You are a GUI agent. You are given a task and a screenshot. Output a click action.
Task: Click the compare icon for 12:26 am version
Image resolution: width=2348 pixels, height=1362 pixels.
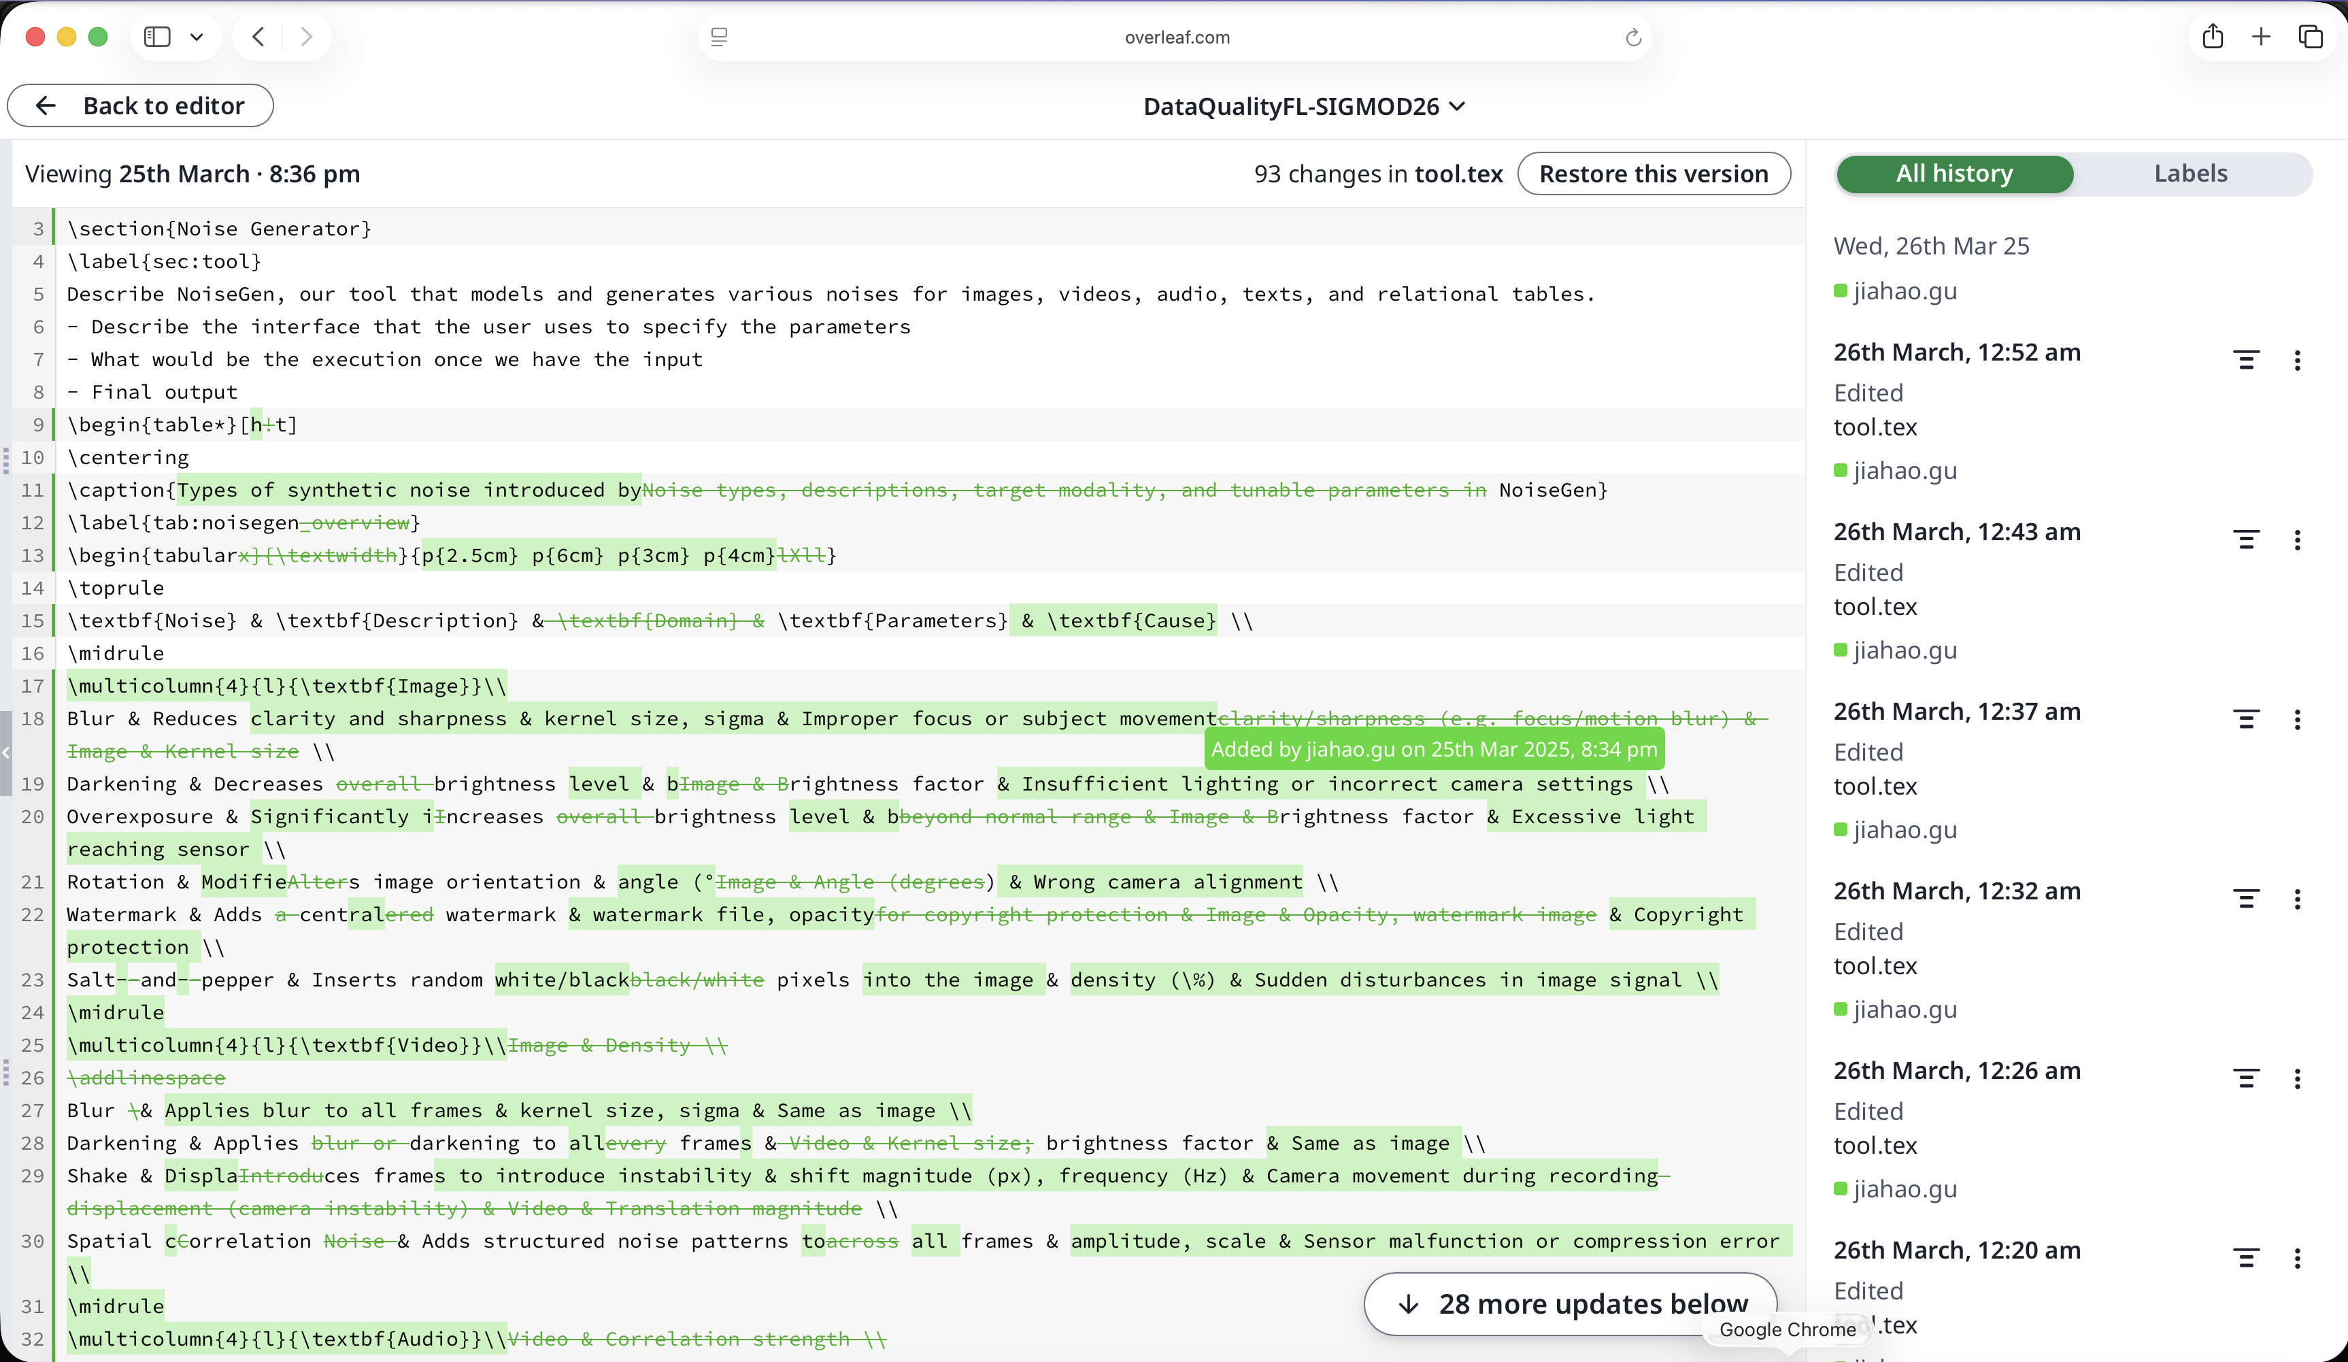pos(2245,1078)
